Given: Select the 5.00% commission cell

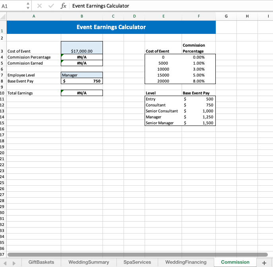Looking at the screenshot, I should (x=199, y=75).
